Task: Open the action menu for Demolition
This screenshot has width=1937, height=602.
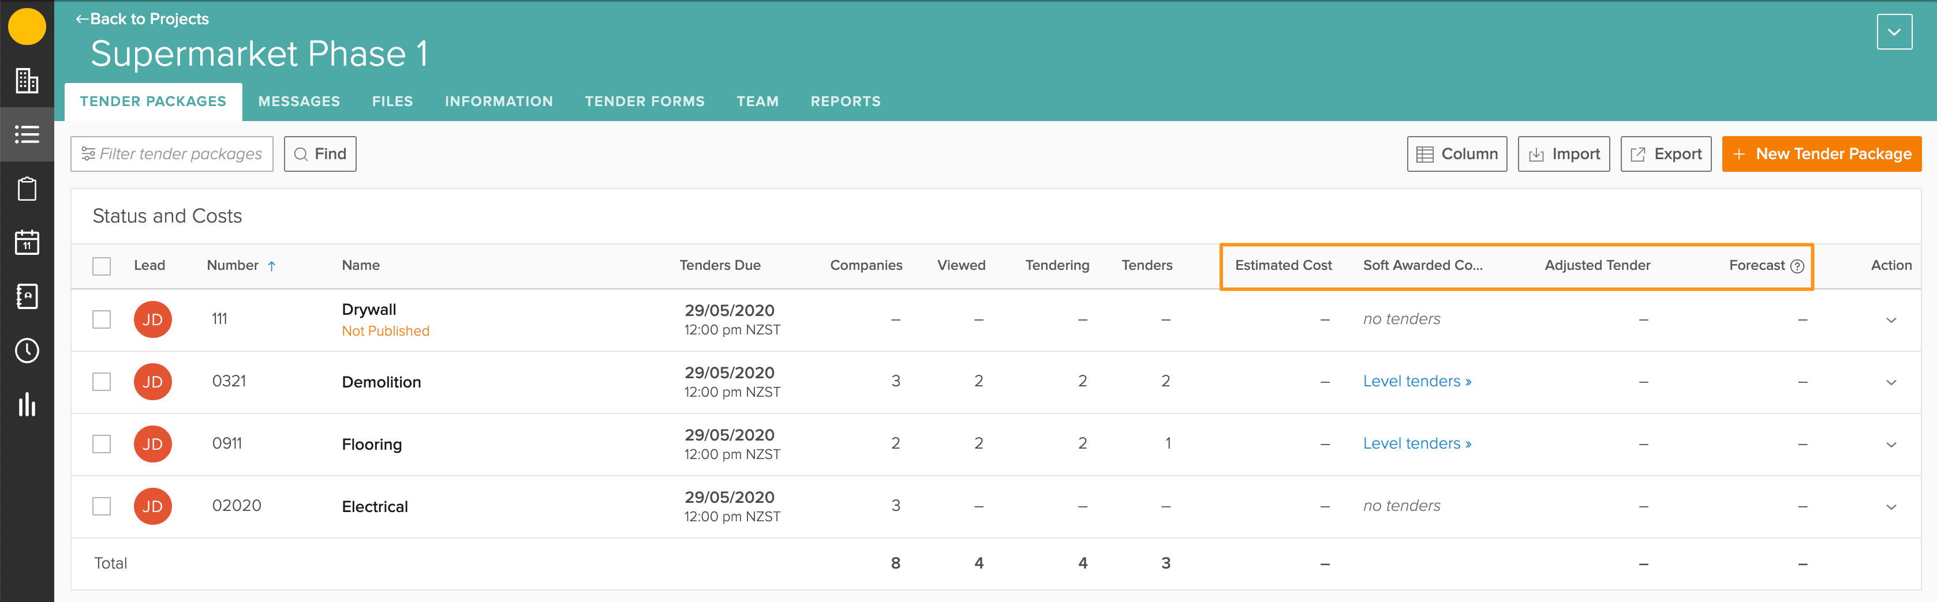Action: coord(1891,382)
